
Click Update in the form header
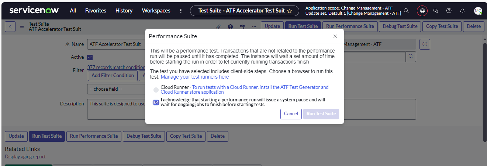click(272, 26)
